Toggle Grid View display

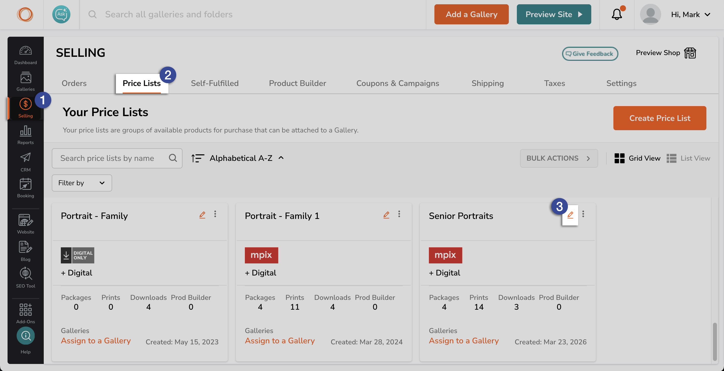[x=638, y=158]
